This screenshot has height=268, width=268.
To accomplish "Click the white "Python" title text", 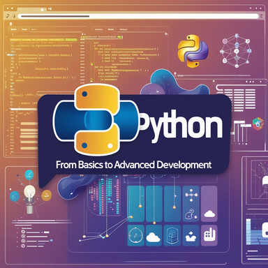I will point(181,126).
